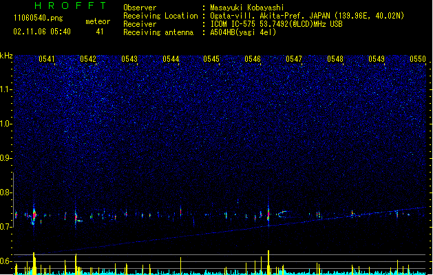Click the 0545 time marker
433x275 pixels.
tap(211, 59)
